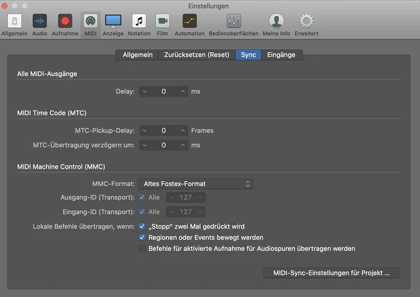420x297 pixels.
Task: Open the Audio preferences pane
Action: click(40, 21)
